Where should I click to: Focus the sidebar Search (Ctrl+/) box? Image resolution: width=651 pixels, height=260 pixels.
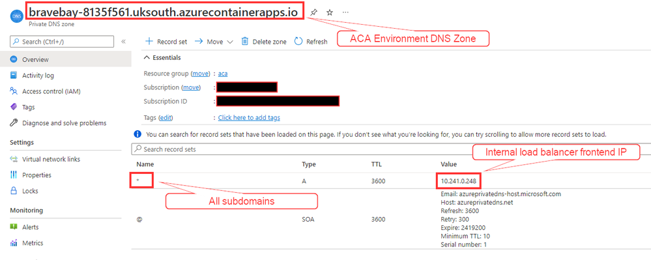pyautogui.click(x=62, y=42)
